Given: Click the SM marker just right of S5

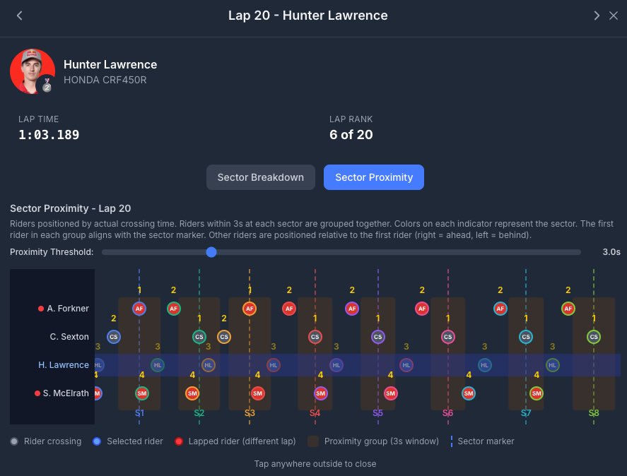Looking at the screenshot, I should [391, 393].
